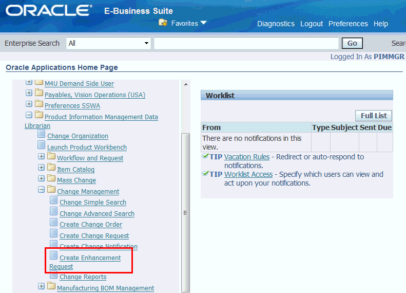Click the page icon beside Create Change Request
Screen dimensions: 406x293
[53, 233]
